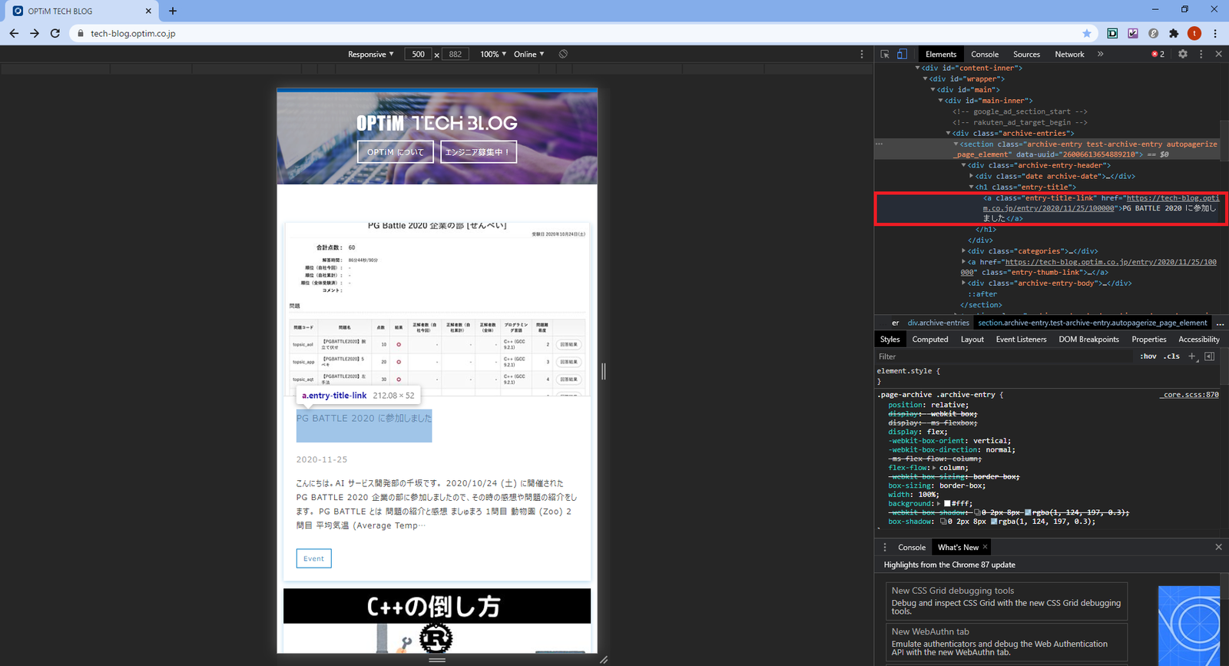Open the Accessibility tab
This screenshot has height=666, width=1229.
1198,339
